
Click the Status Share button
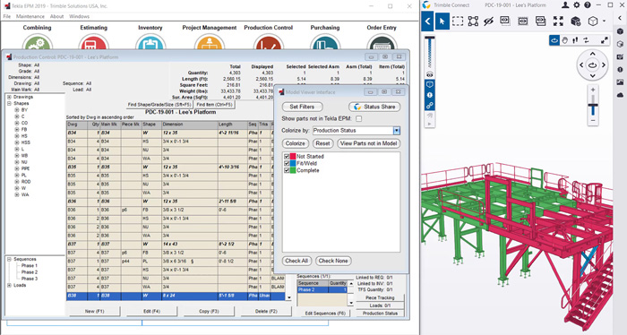(374, 107)
